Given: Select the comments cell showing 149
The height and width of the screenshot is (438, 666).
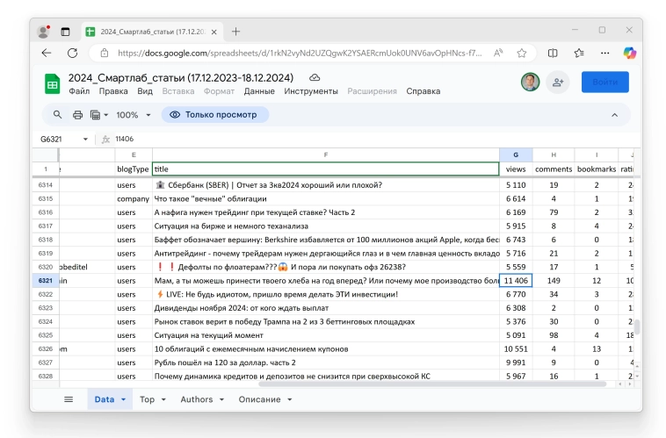Looking at the screenshot, I should (554, 281).
